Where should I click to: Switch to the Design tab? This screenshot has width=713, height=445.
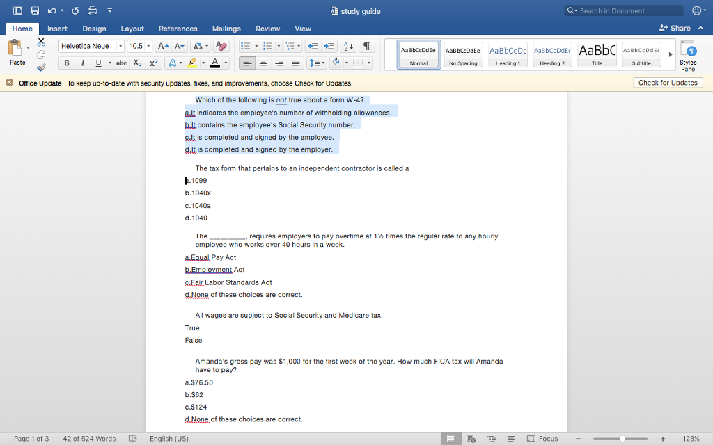[94, 29]
